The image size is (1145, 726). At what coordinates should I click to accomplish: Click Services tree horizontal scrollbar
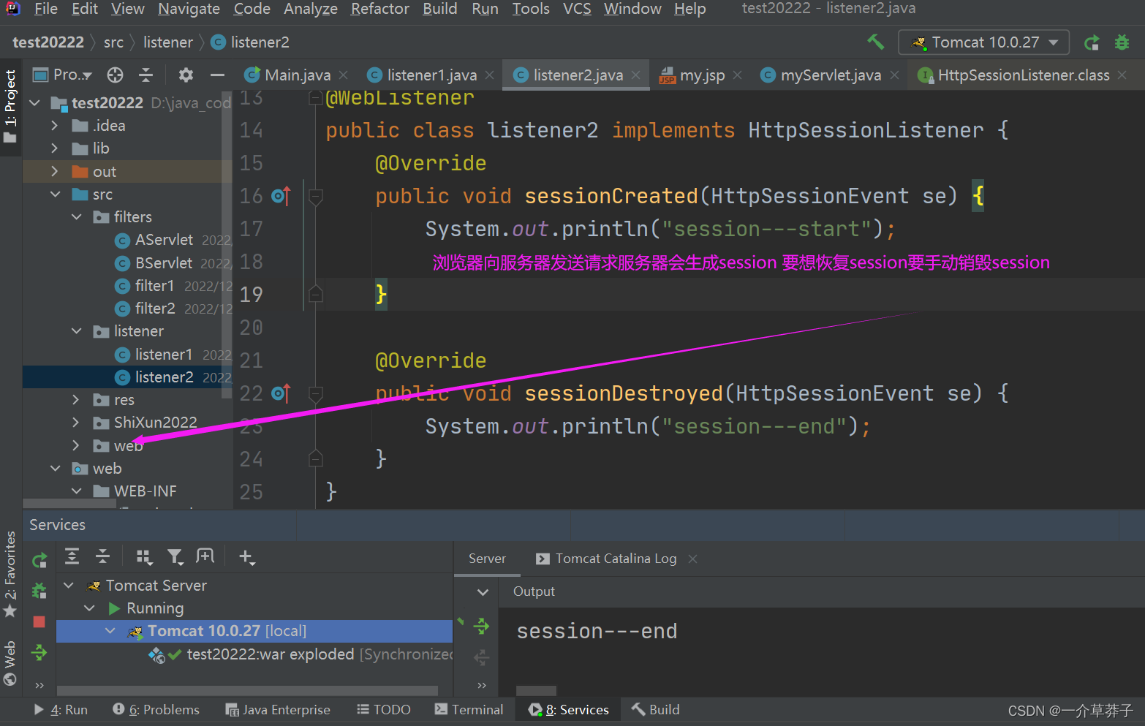pos(247,690)
